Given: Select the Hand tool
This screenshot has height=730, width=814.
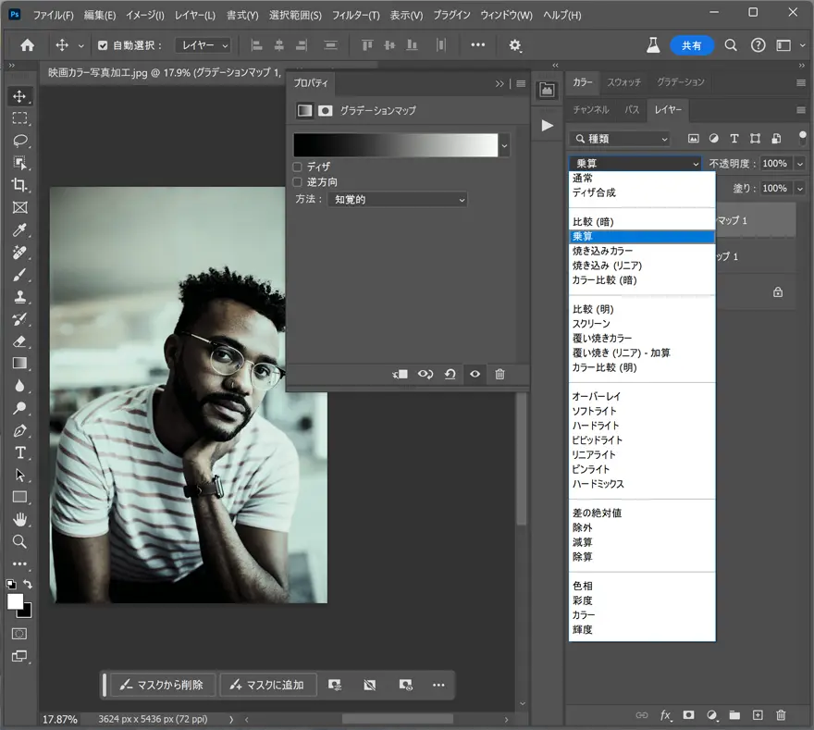Looking at the screenshot, I should (19, 519).
